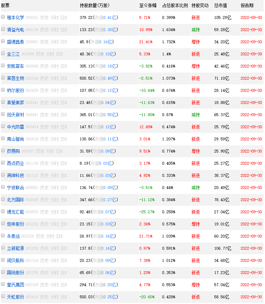The height and width of the screenshot is (304, 265).
Task: Enable the checkbox next to 安凯客车
Action: pyautogui.click(x=3, y=65)
